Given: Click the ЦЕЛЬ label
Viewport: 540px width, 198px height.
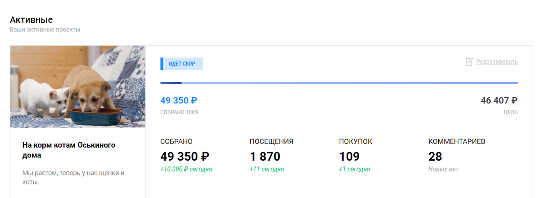Looking at the screenshot, I should tap(511, 112).
